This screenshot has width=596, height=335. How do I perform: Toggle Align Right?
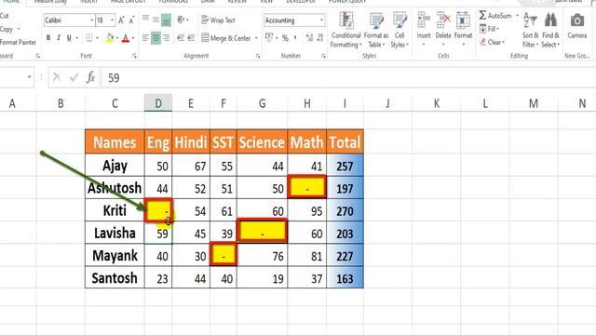click(166, 38)
